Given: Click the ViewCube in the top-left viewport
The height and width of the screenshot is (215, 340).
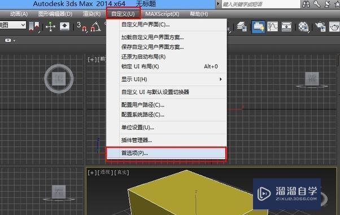Looking at the screenshot, I should (59, 78).
